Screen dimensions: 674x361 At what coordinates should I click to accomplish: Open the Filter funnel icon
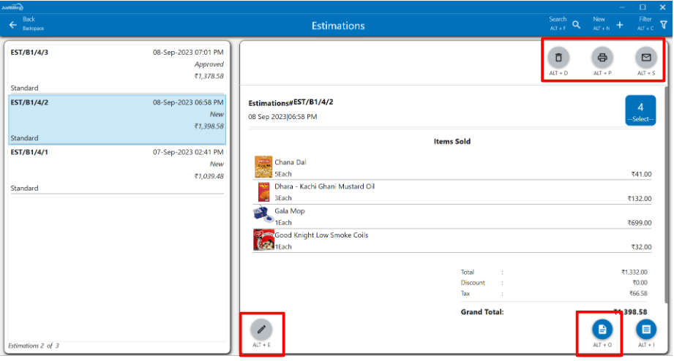pyautogui.click(x=663, y=25)
